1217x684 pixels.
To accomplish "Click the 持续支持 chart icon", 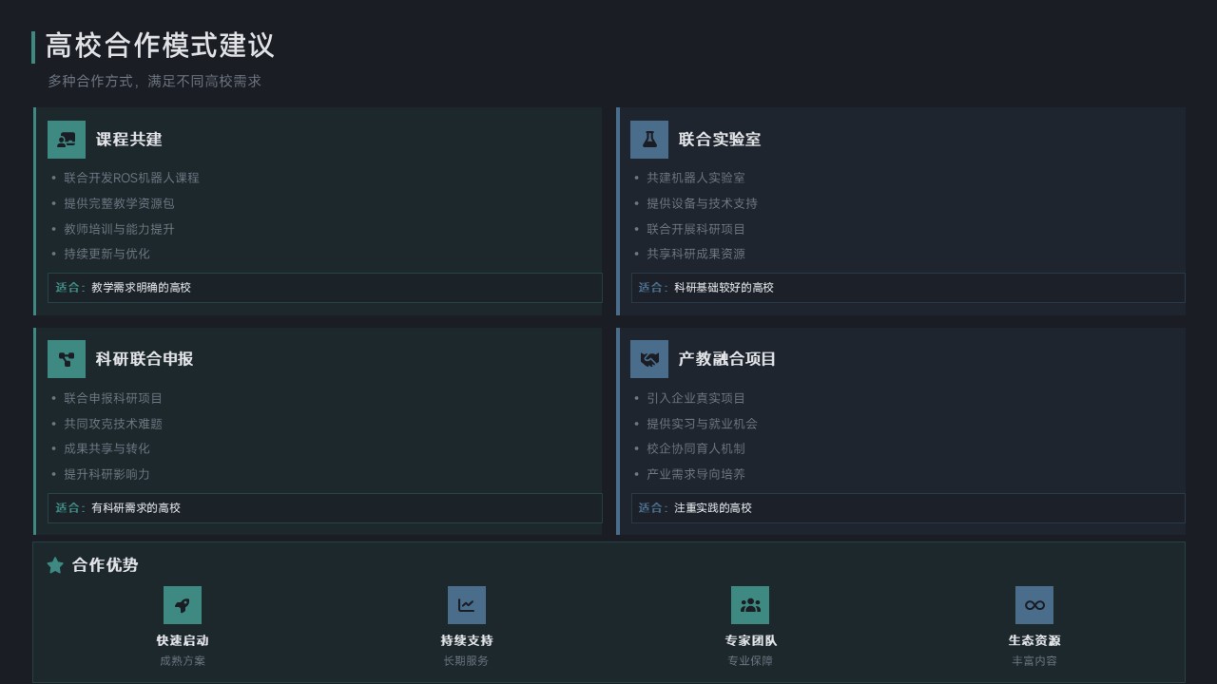I will [467, 605].
